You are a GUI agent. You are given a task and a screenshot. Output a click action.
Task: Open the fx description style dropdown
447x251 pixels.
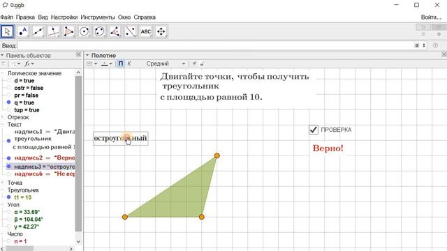point(29,63)
